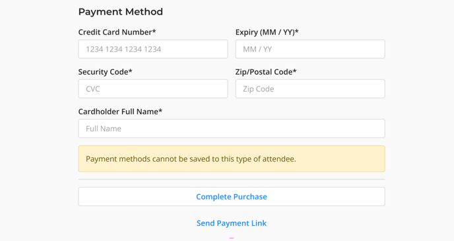Click the yellow payment methods warning notice
This screenshot has height=241, width=454.
(232, 158)
